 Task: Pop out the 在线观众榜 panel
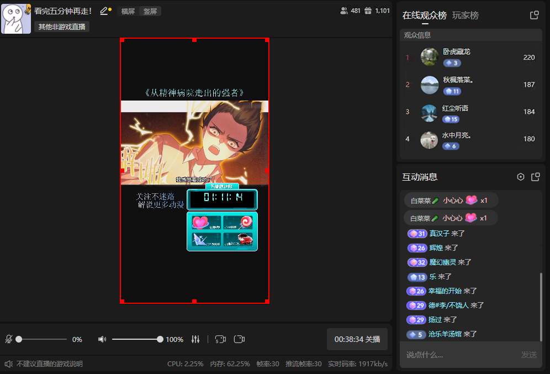coord(533,15)
